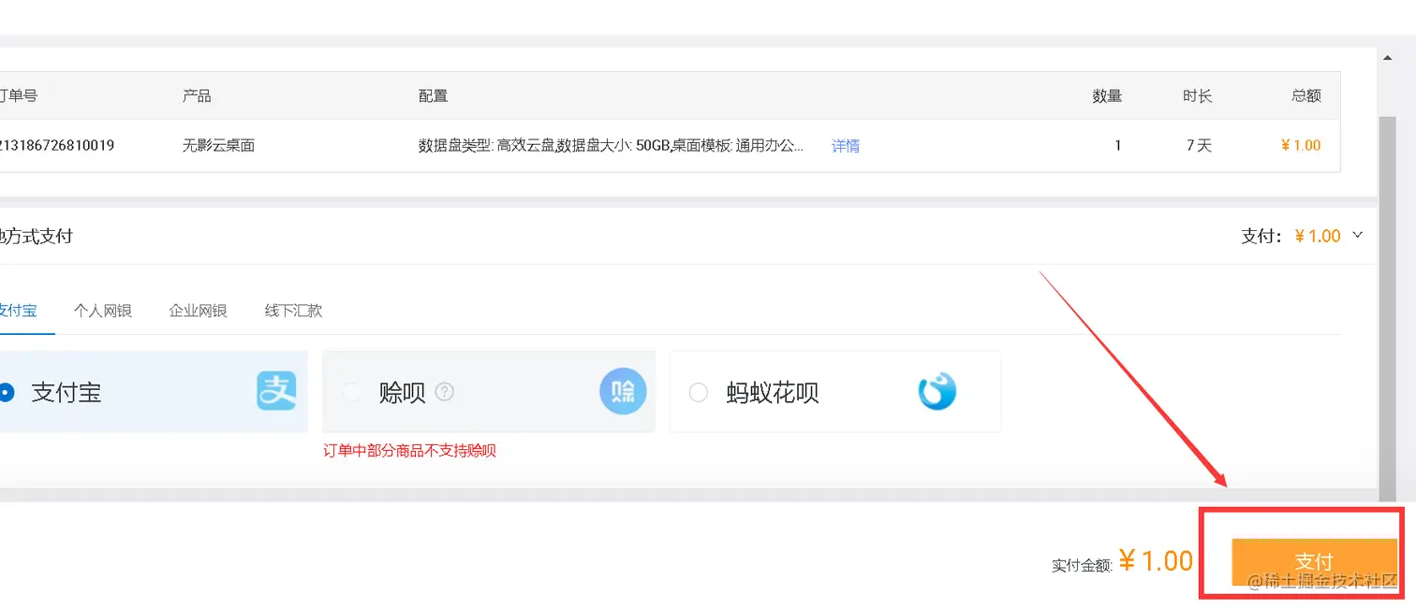This screenshot has width=1416, height=609.
Task: Switch to the 企业网银 tab
Action: pyautogui.click(x=199, y=311)
